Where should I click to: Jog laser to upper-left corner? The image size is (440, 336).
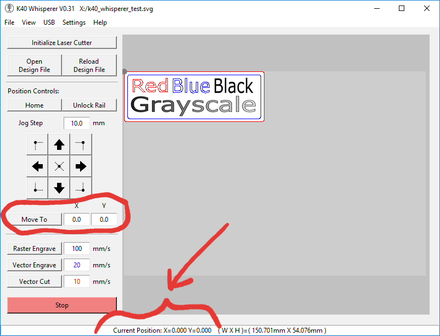click(37, 144)
